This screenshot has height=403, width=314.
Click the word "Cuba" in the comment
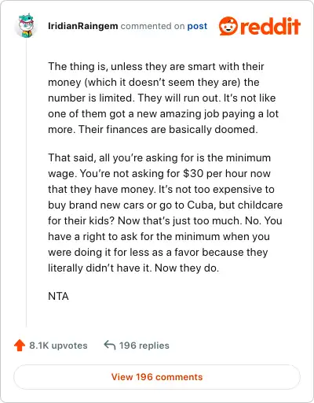coord(200,205)
